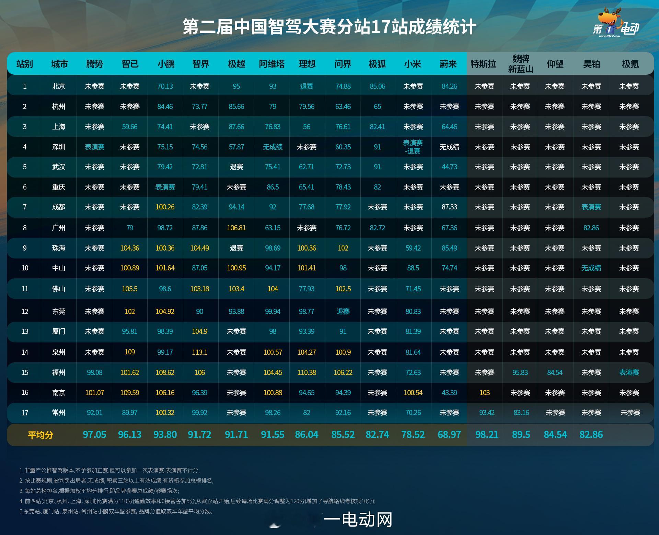Select the 理想 column header

coord(307,64)
